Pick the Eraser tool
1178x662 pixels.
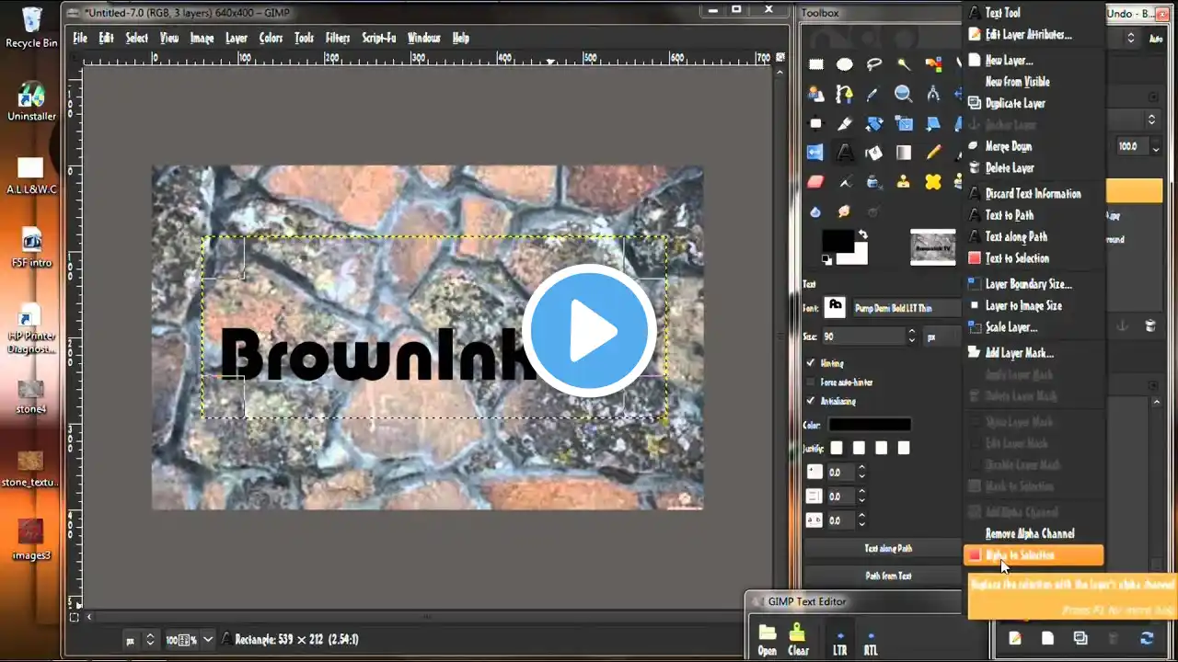tap(815, 182)
